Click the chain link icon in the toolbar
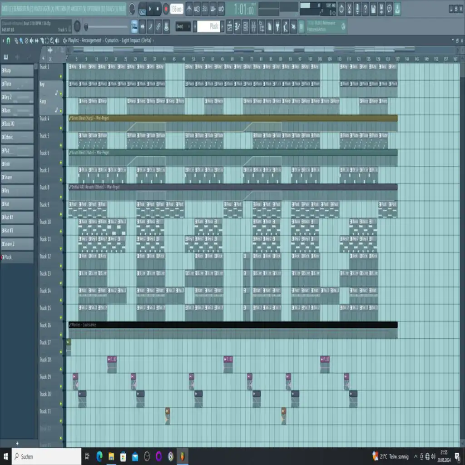465x465 pixels. tap(158, 27)
